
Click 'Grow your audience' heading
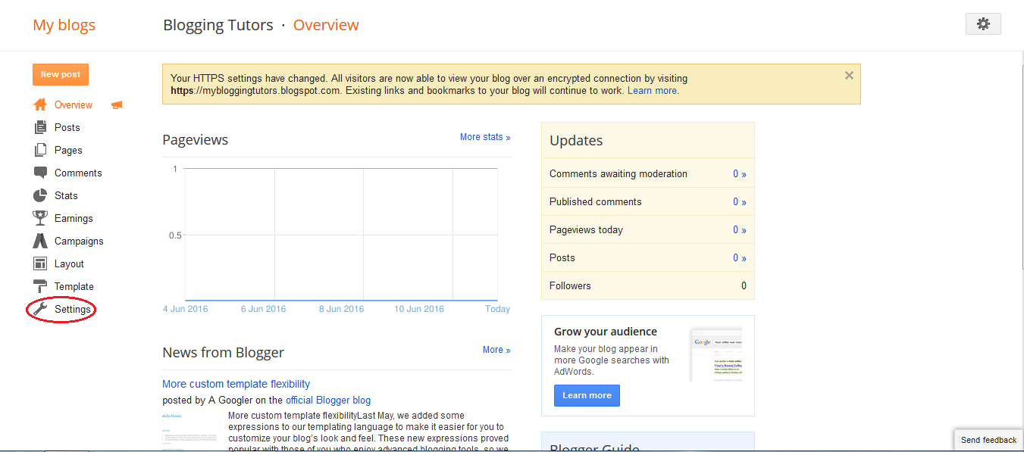coord(606,332)
